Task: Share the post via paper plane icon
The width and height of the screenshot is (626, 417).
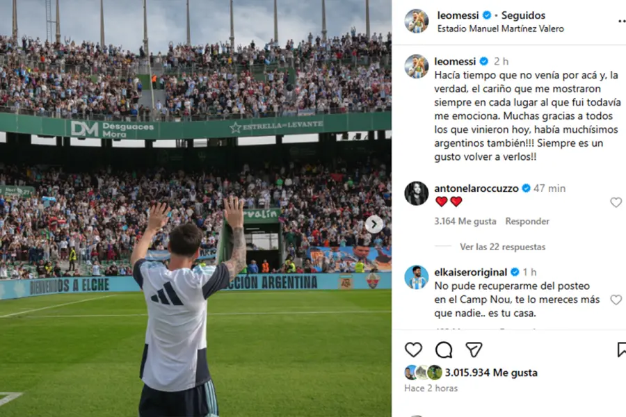Action: (474, 350)
